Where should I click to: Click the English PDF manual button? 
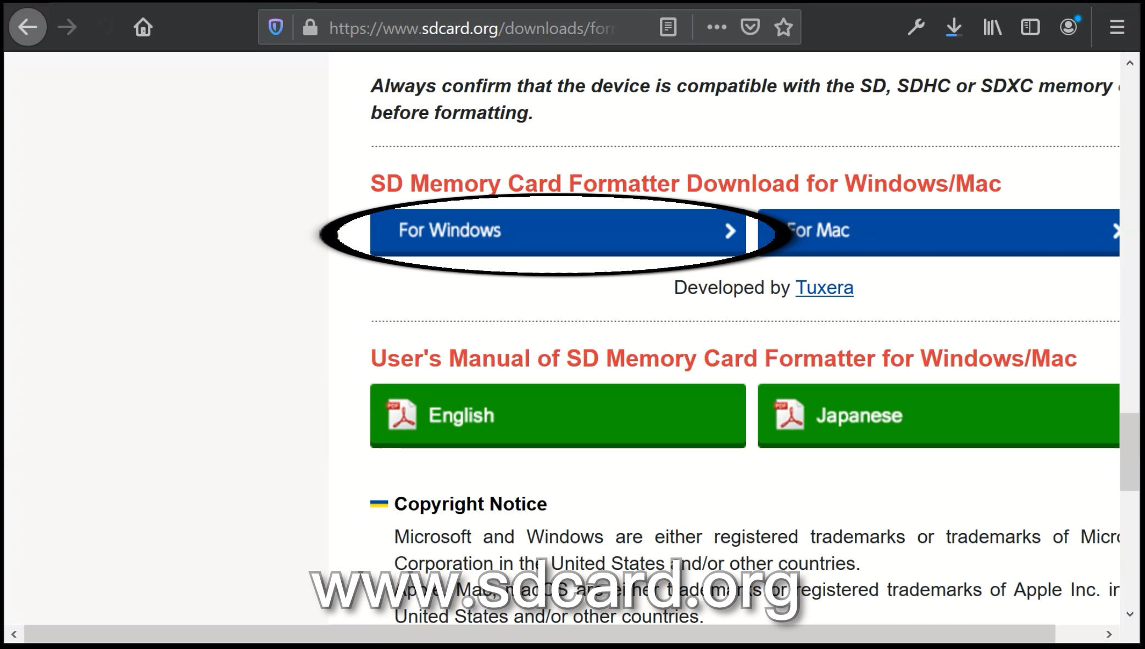click(x=558, y=415)
